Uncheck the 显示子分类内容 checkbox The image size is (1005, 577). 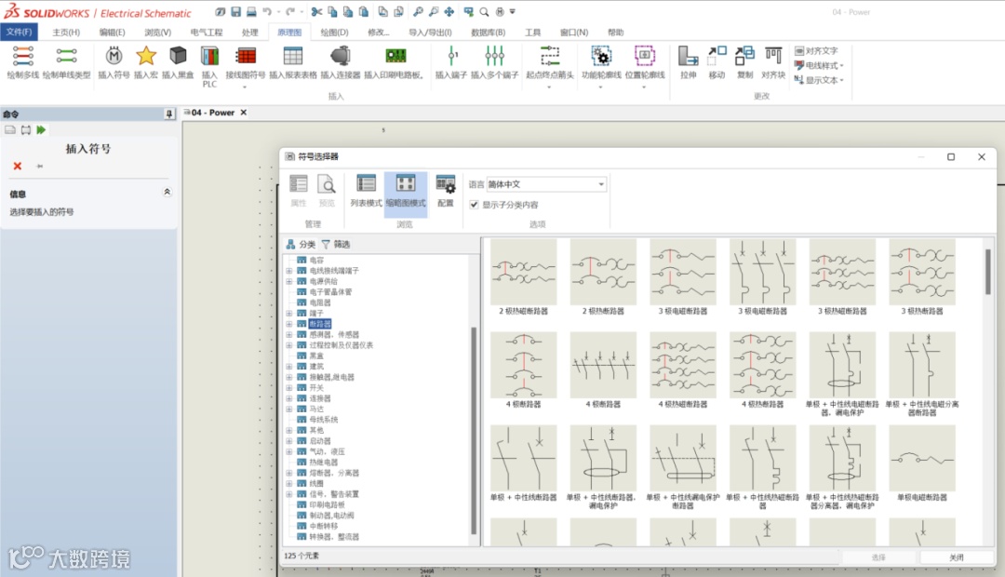(475, 205)
